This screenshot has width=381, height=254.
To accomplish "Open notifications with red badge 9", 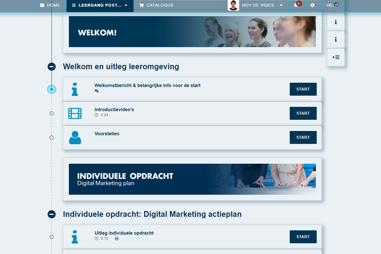I will coord(297,5).
